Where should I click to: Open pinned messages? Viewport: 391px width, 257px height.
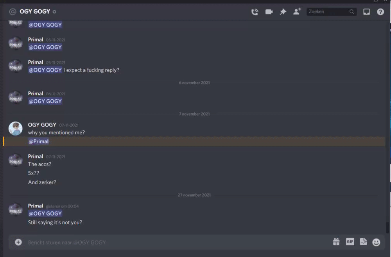283,12
